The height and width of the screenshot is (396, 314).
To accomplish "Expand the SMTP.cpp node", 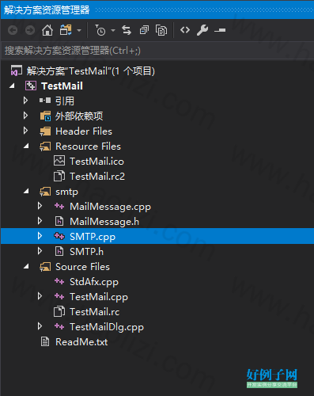I will click(40, 236).
